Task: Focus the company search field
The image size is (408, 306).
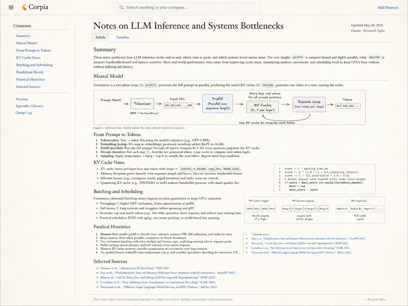Action: [x=188, y=7]
